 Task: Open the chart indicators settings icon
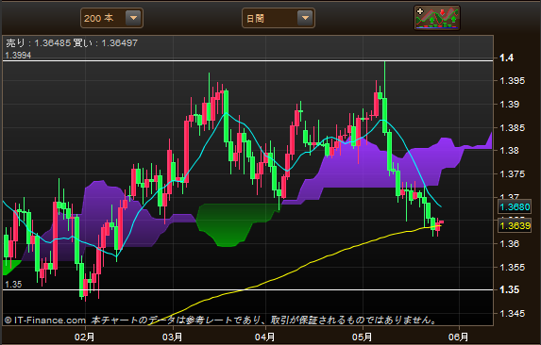(437, 18)
